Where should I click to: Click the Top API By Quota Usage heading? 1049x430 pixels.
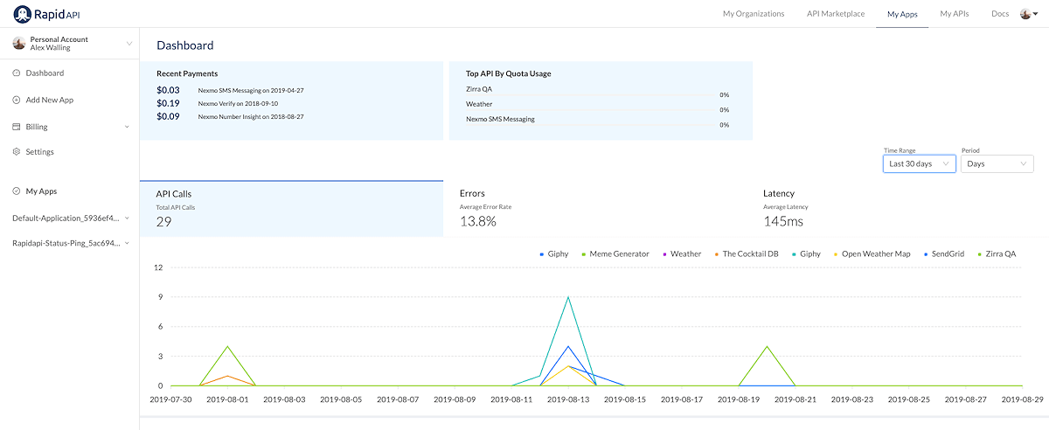[508, 73]
